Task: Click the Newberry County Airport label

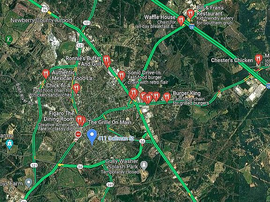Action: click(x=41, y=21)
